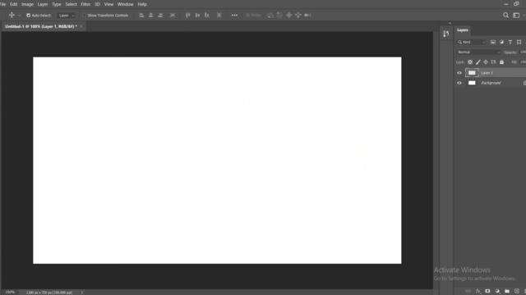Close the Untitled-1 document tab
This screenshot has width=526, height=295.
[x=81, y=26]
